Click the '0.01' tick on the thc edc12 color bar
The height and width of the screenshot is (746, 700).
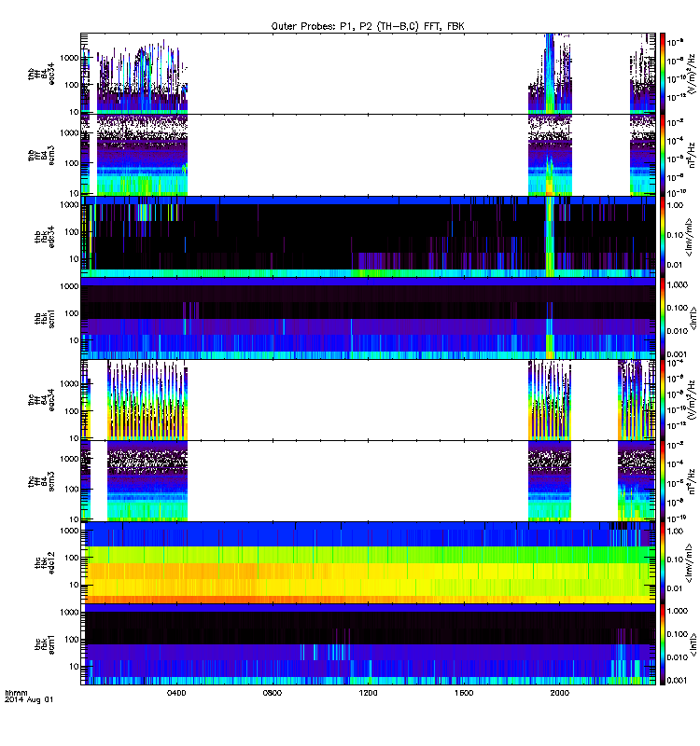pyautogui.click(x=675, y=588)
